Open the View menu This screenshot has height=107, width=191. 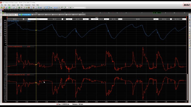[x=9, y=5]
